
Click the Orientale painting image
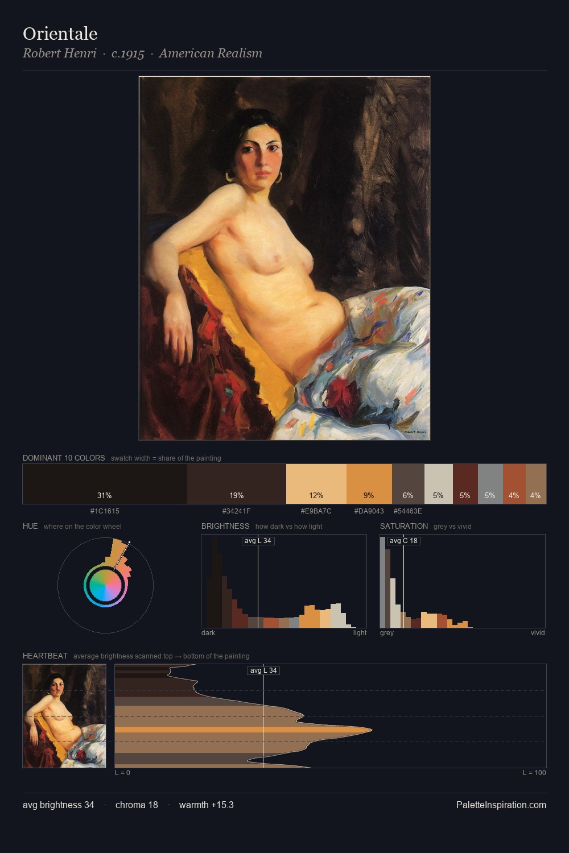[284, 258]
